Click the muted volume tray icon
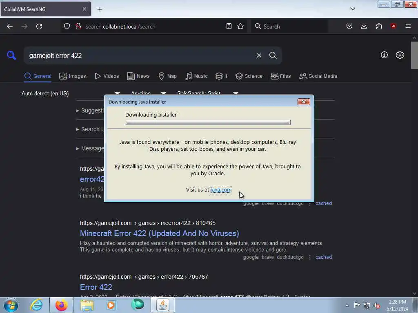Screen dimensions: 418x313 coord(377,305)
